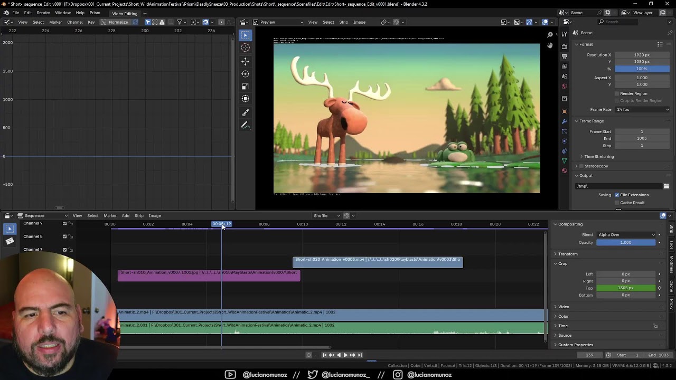Select the Tweak tool in preview toolbar

pyautogui.click(x=246, y=35)
